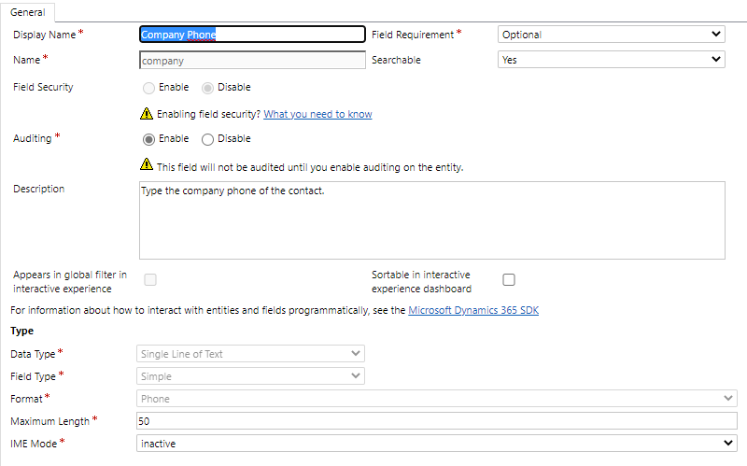Viewport: 747px width, 466px height.
Task: Open the Searchable dropdown
Action: (x=611, y=60)
